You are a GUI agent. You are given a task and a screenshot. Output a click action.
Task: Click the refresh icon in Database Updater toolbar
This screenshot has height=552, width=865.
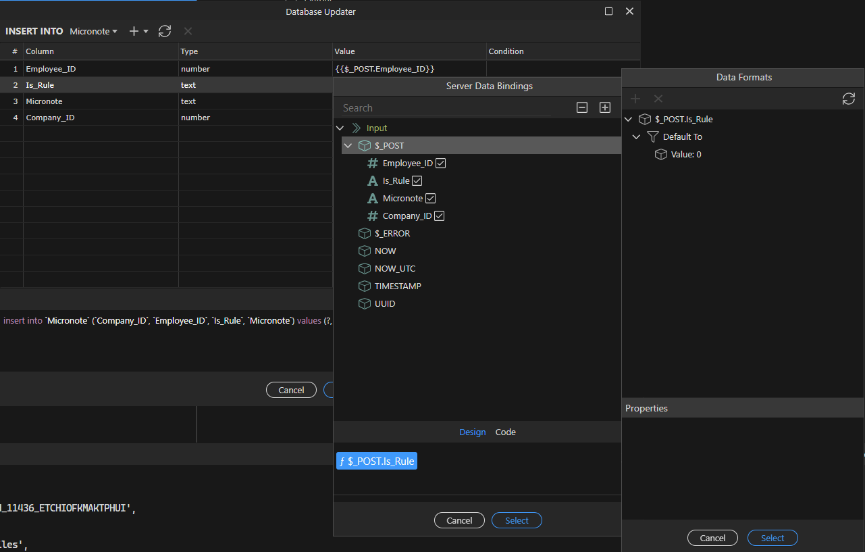pyautogui.click(x=165, y=31)
